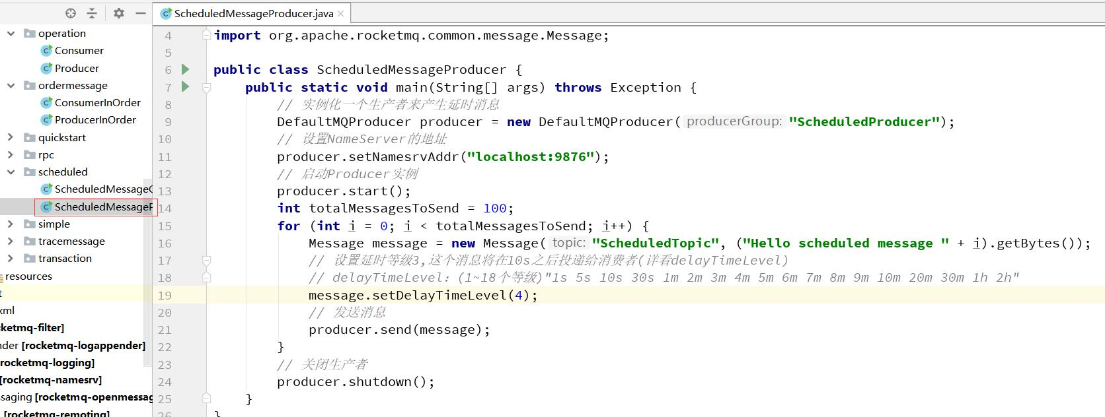Run class from gutter arrow on line 6
The image size is (1105, 417).
pos(186,69)
